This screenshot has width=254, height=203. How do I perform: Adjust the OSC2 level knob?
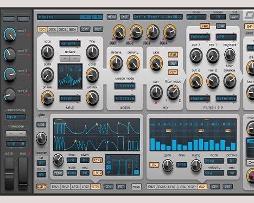click(136, 32)
